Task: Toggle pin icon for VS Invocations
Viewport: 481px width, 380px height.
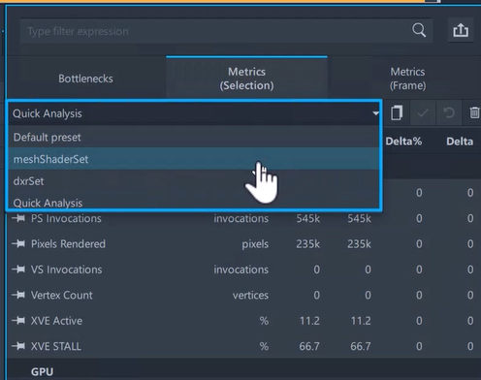Action: click(18, 269)
